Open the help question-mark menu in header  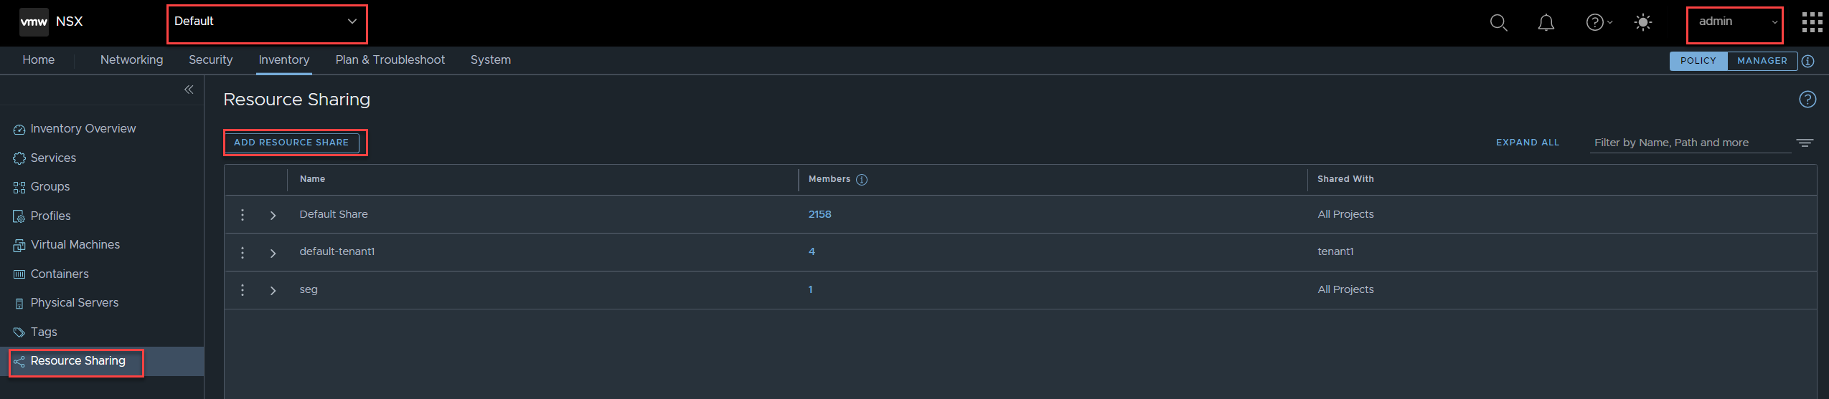1599,23
